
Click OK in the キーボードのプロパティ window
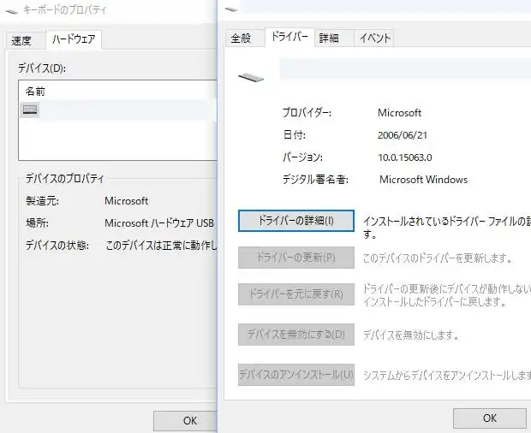[x=185, y=420]
